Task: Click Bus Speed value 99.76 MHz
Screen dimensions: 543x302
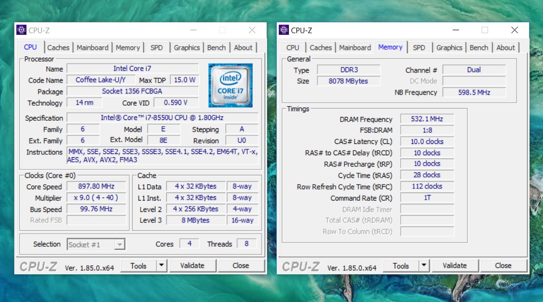Action: pyautogui.click(x=96, y=209)
